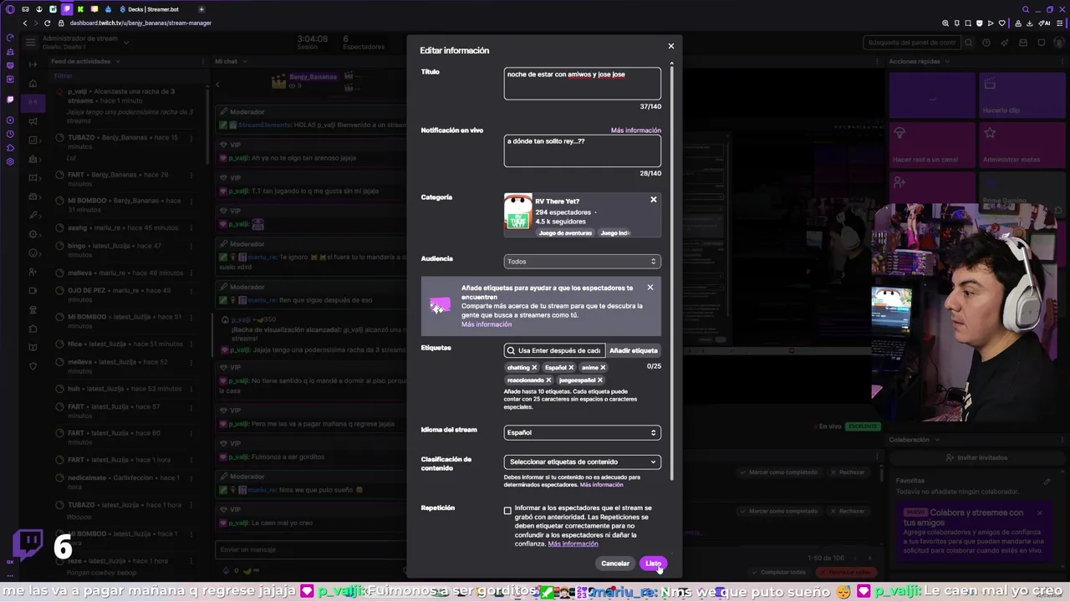
Task: Remove the juegoespañol tag
Action: (x=600, y=380)
